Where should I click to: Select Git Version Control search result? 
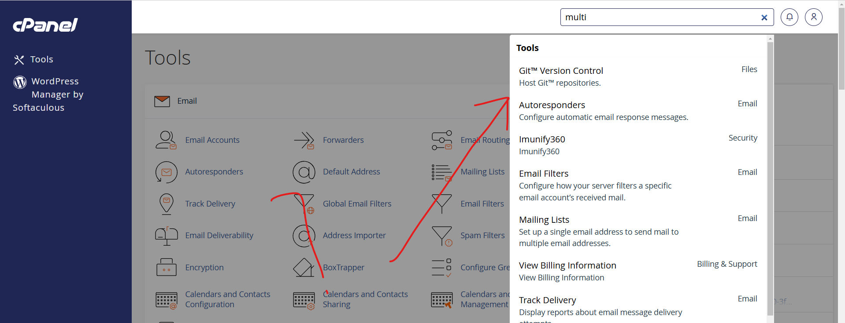click(x=560, y=71)
